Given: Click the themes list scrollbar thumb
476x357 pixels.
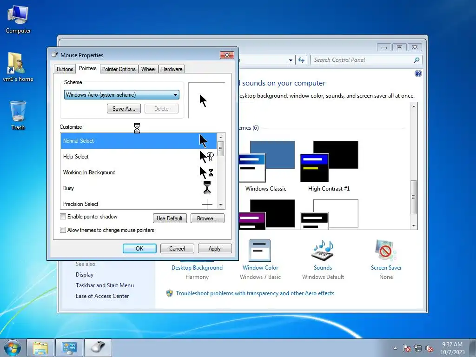Looking at the screenshot, I should 413,197.
